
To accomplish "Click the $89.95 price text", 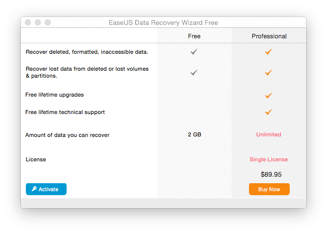I will click(x=271, y=174).
